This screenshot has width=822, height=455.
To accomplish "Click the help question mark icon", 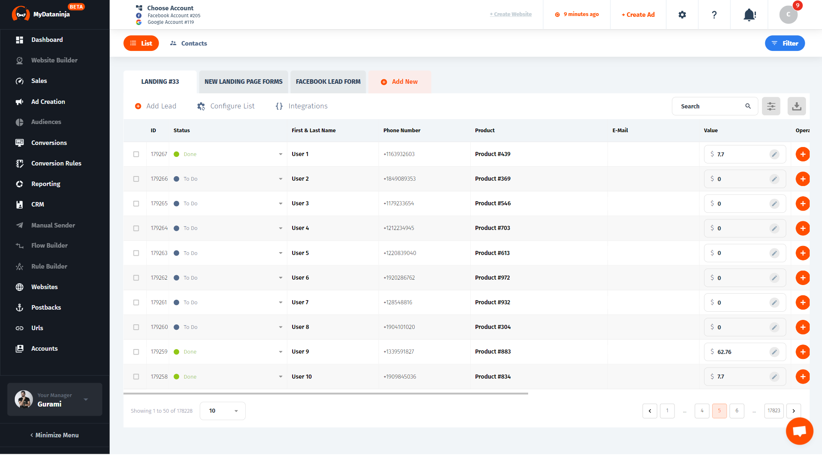I will pos(714,15).
